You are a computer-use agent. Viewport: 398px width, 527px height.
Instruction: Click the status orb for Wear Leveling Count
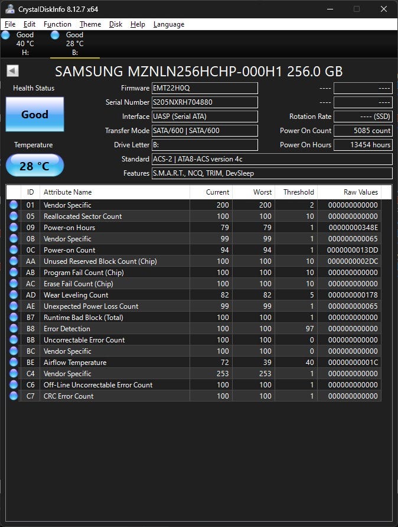point(14,295)
